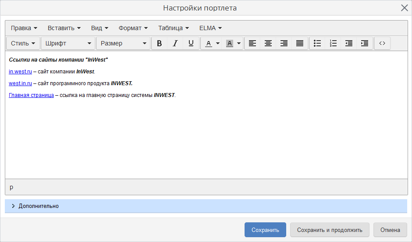The height and width of the screenshot is (242, 412).
Task: Align text right
Action: tap(284, 43)
